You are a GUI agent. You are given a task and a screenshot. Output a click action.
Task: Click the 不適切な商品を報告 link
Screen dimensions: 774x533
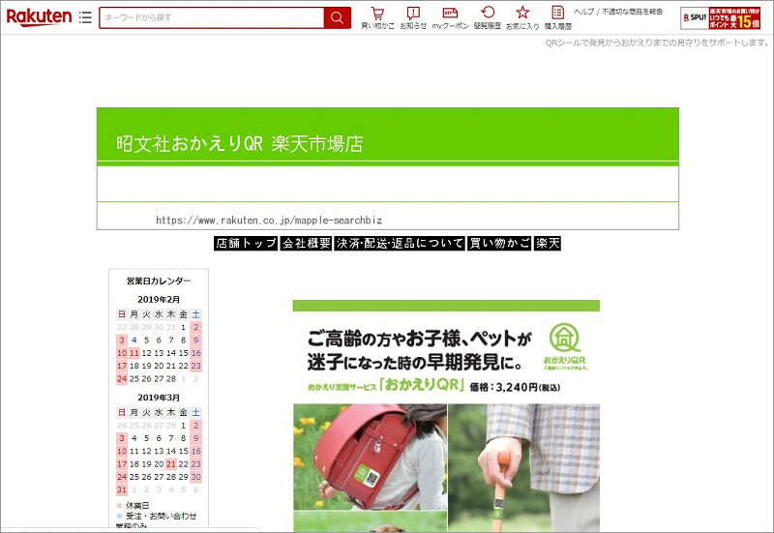click(x=632, y=12)
